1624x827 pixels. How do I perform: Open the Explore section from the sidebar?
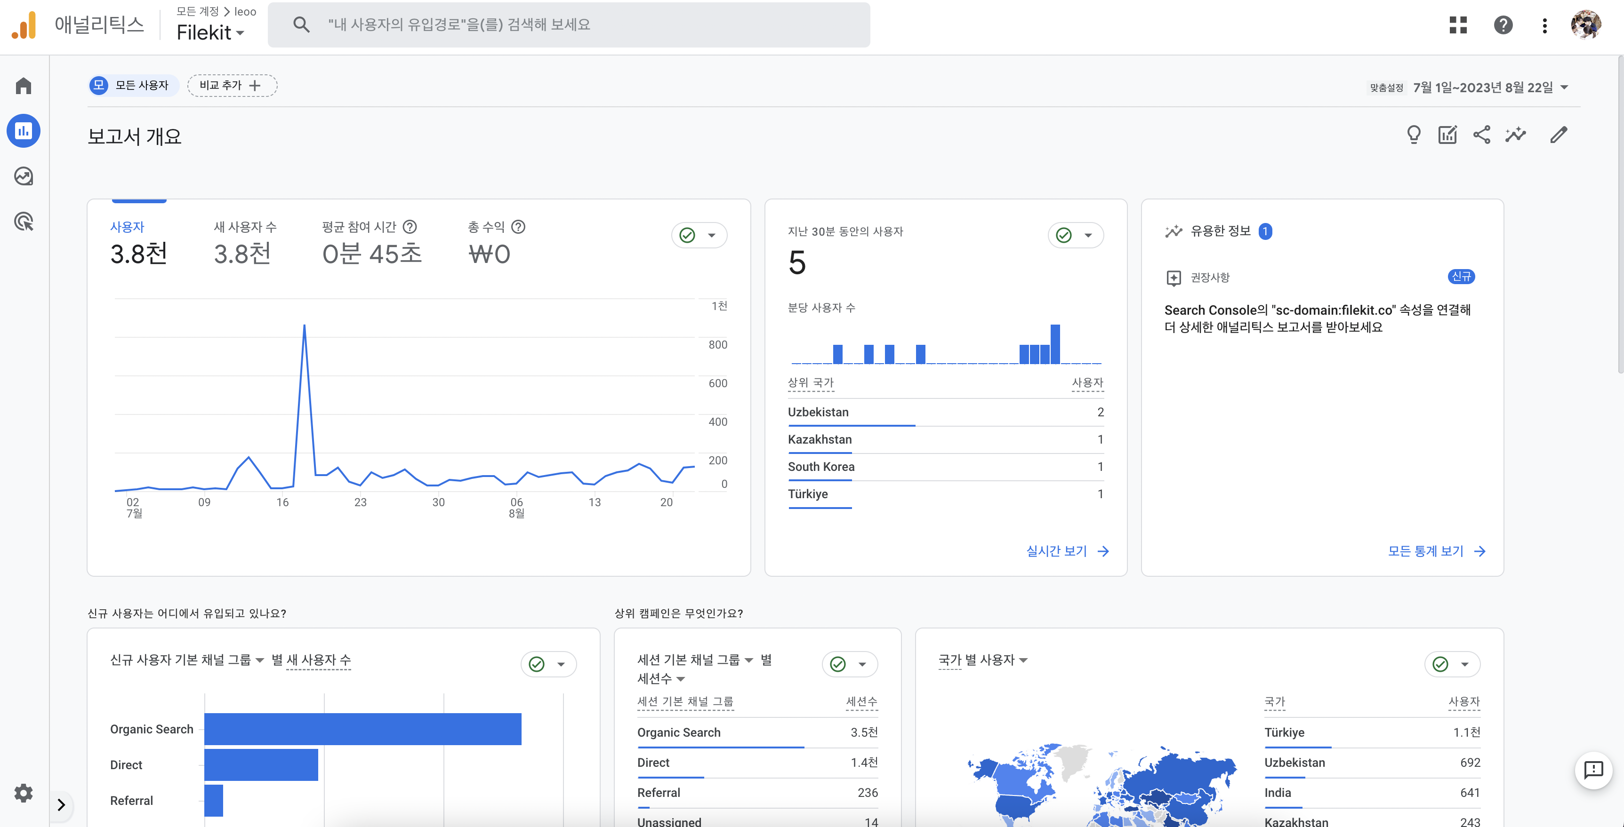(24, 176)
